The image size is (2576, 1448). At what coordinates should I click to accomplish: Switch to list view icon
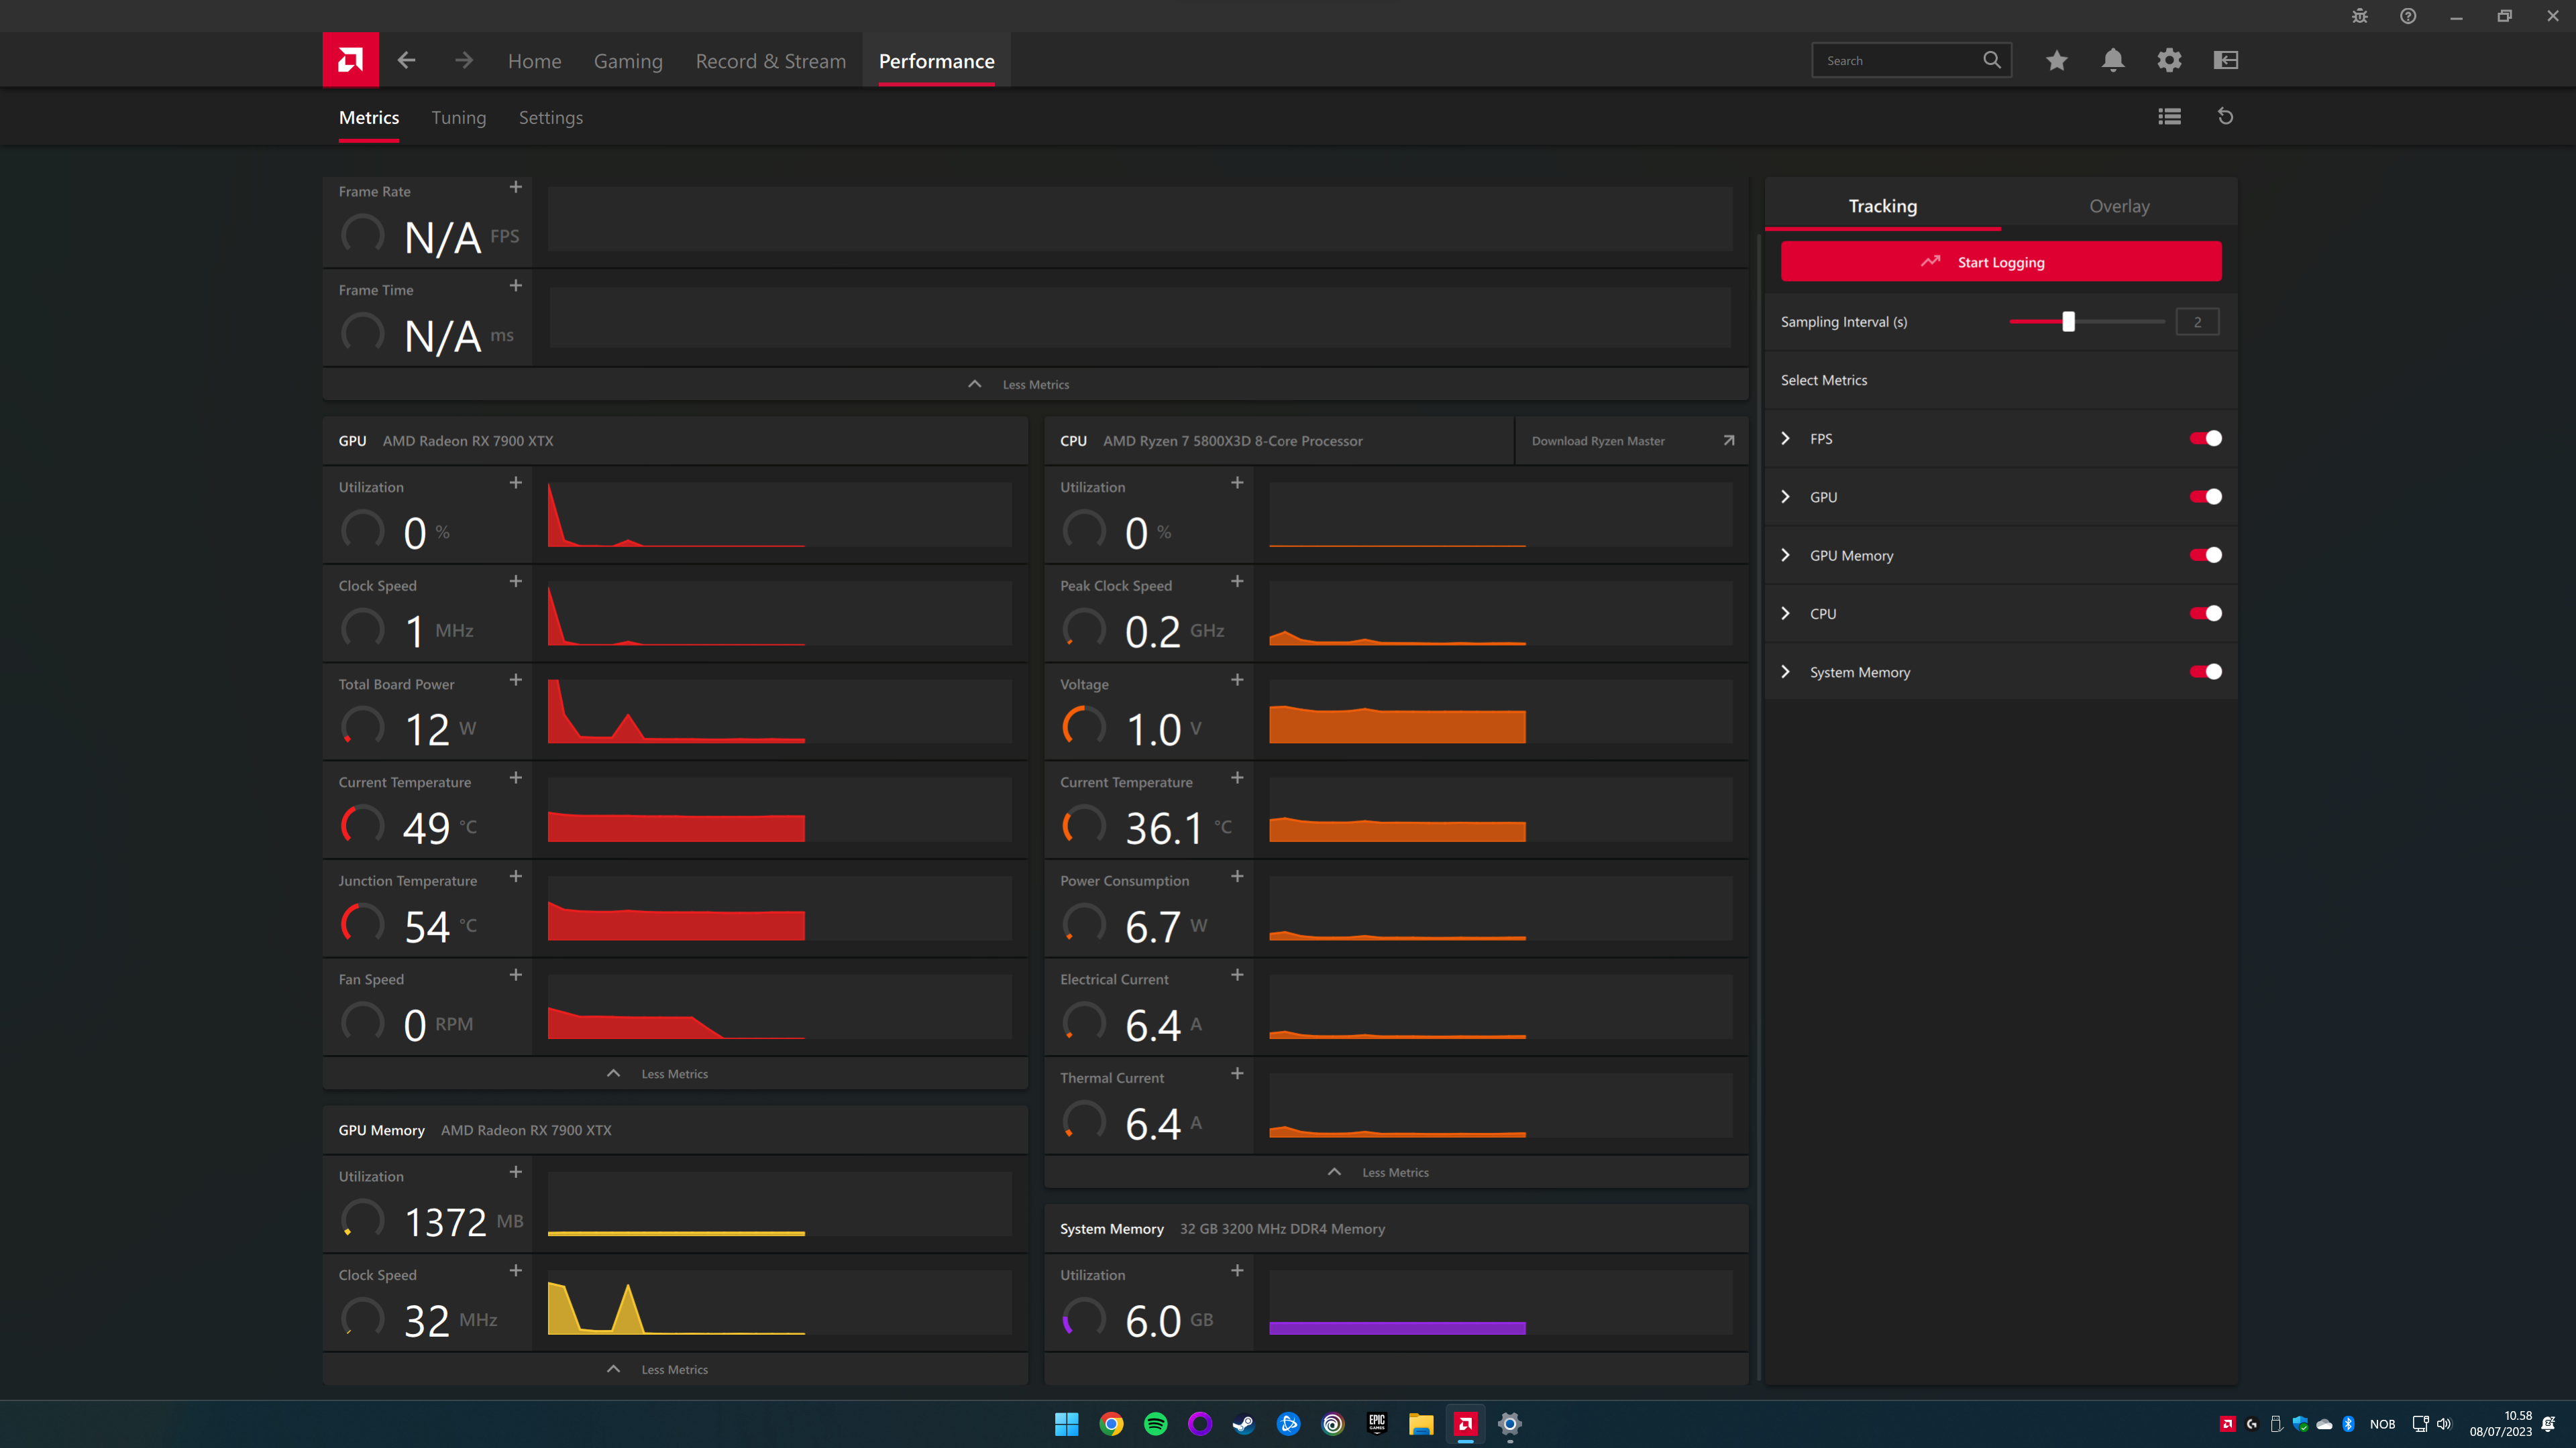(2169, 117)
